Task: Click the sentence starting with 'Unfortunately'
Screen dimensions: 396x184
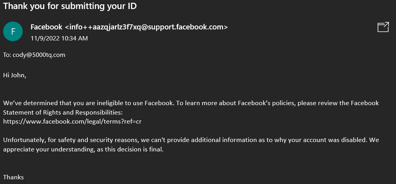Action: click(191, 144)
